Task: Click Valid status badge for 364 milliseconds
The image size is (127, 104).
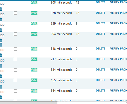Action: [x=34, y=91]
